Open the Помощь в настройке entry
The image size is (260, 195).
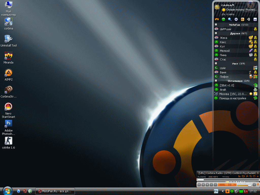(x=236, y=98)
